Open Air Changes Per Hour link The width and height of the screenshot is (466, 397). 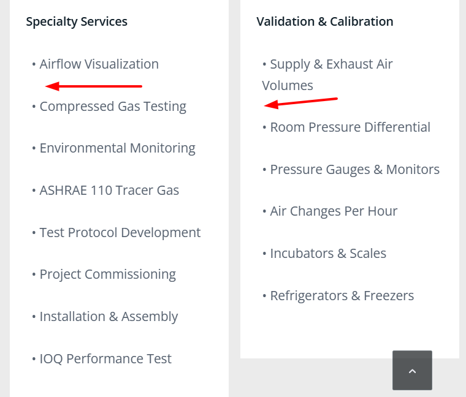pyautogui.click(x=334, y=211)
